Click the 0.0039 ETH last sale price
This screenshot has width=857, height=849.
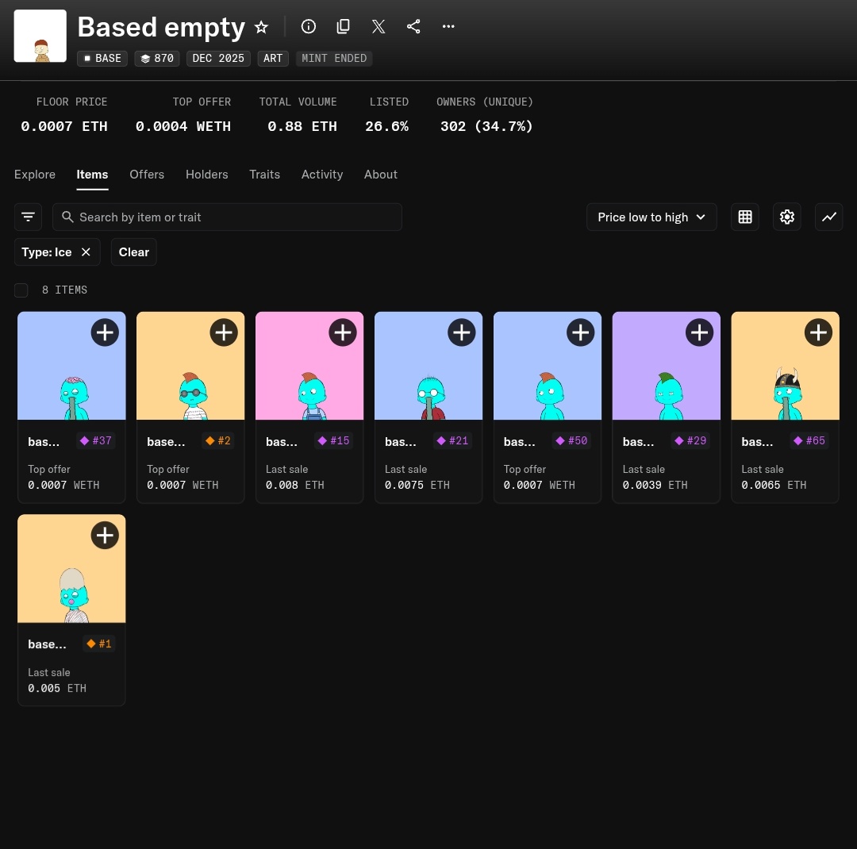pos(655,485)
